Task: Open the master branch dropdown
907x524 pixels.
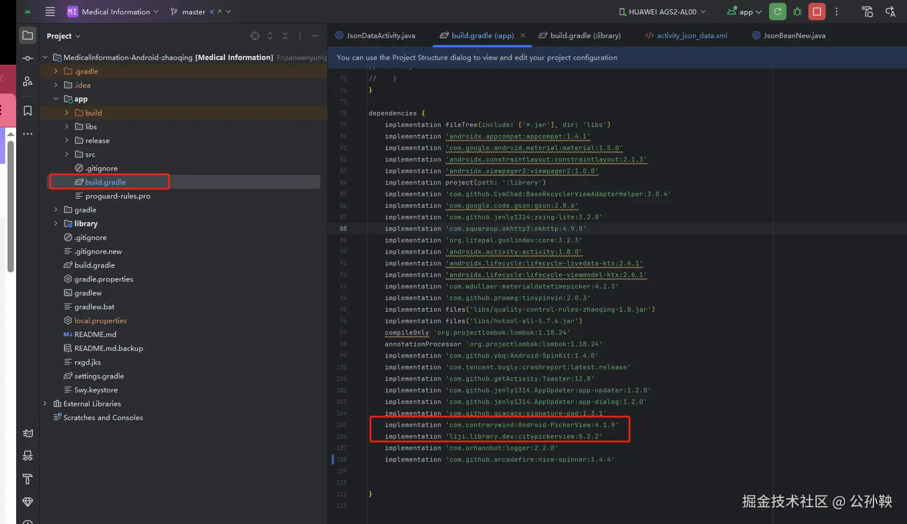Action: [x=201, y=12]
